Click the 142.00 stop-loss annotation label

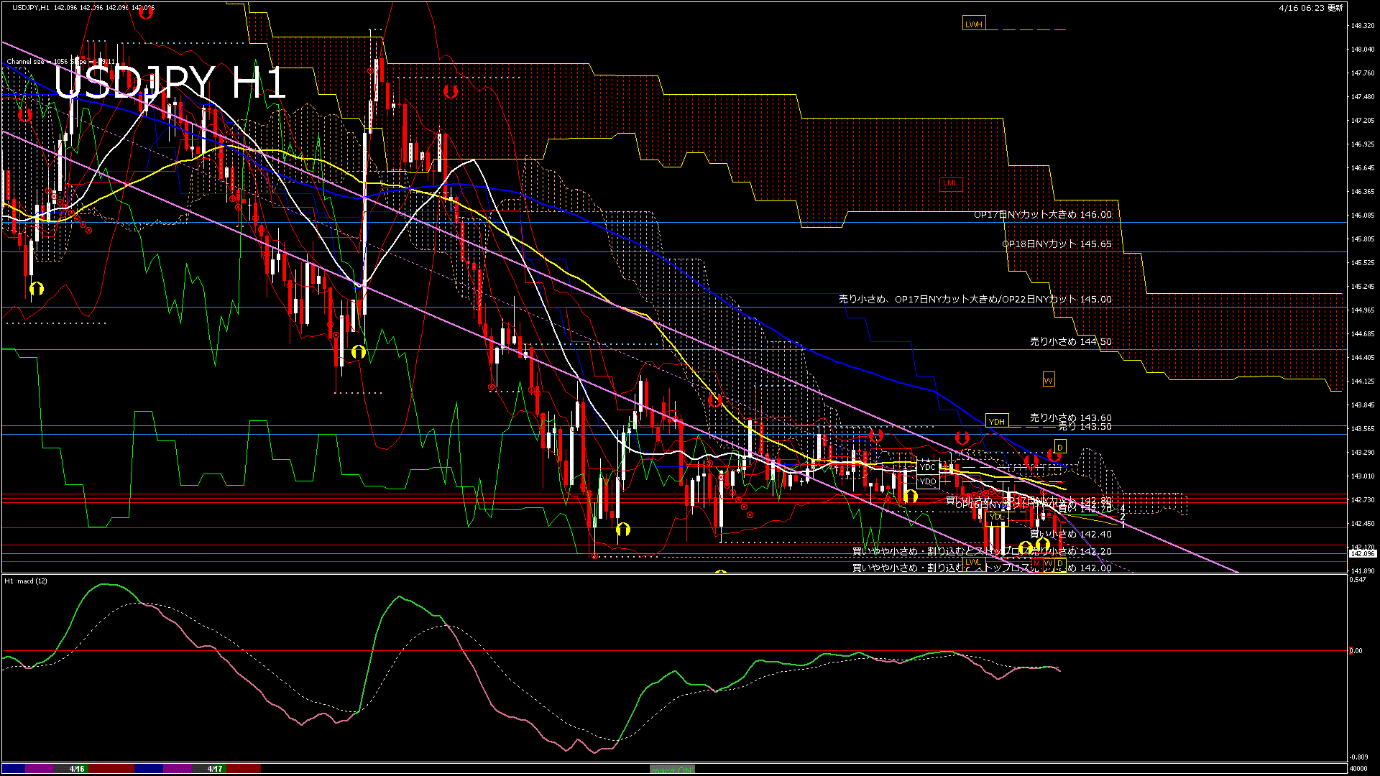982,568
